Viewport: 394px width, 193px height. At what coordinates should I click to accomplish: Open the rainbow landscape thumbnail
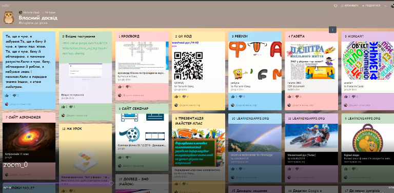tap(255, 138)
